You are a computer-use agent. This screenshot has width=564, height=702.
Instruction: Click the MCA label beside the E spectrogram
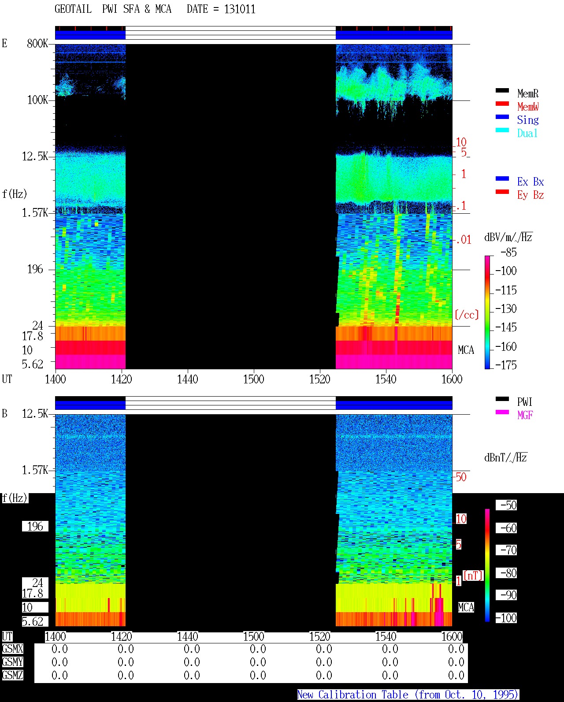466,350
